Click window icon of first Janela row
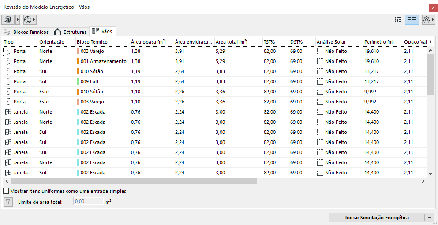The width and height of the screenshot is (438, 225). 8,112
